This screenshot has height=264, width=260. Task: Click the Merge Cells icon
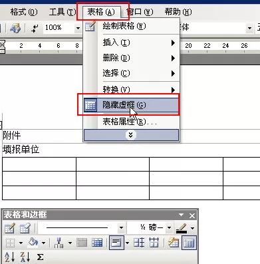point(82,243)
